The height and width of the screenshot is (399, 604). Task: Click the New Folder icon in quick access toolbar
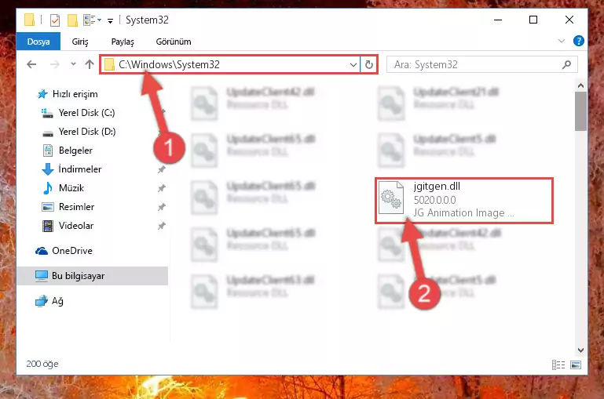[x=72, y=20]
